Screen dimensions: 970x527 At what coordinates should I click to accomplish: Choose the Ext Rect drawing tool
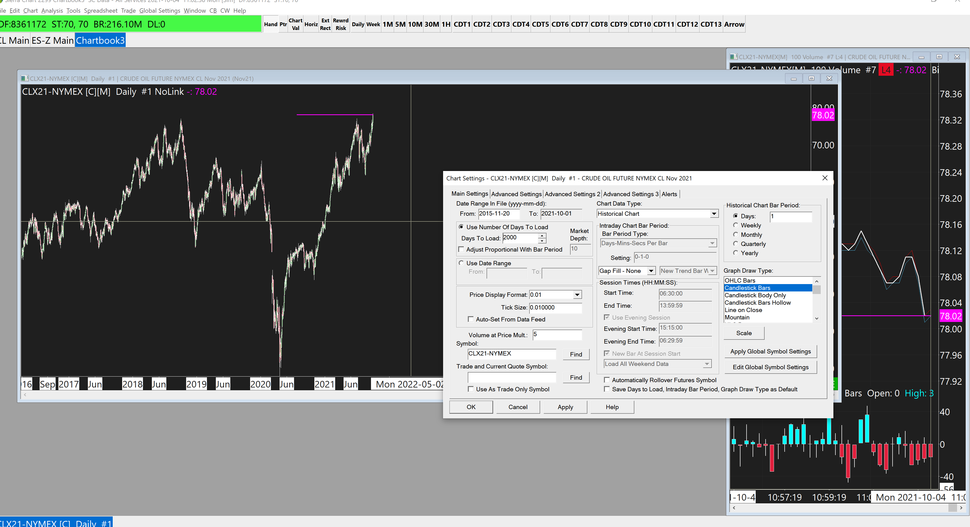click(x=325, y=24)
